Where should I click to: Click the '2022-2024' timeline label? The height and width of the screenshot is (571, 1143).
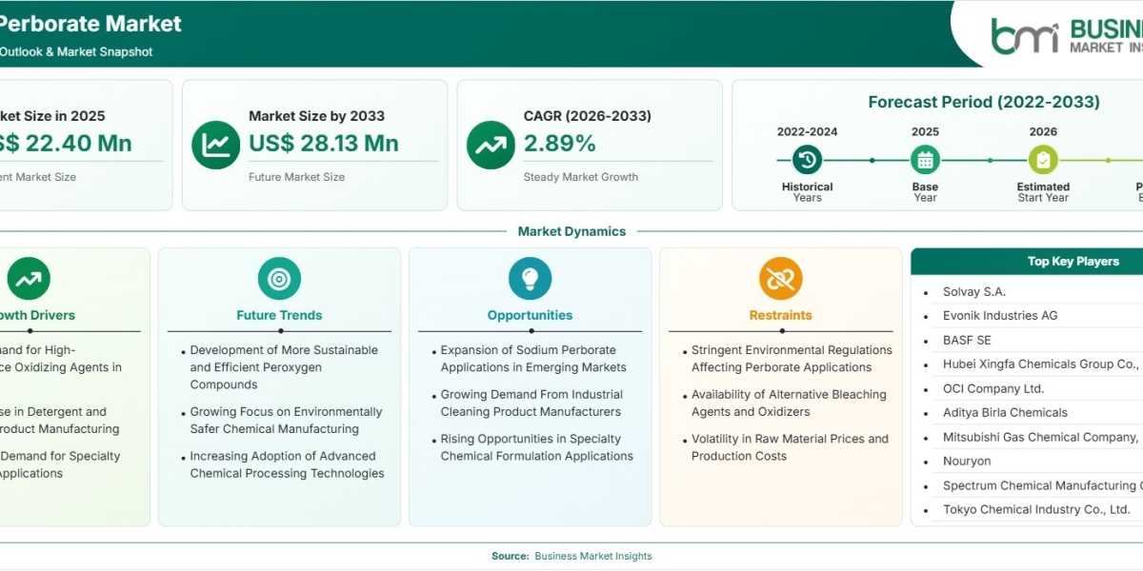(x=807, y=131)
